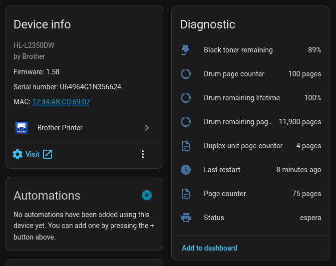The image size is (336, 266).
Task: Click the settings gear icon beside Visit
Action: (x=17, y=154)
